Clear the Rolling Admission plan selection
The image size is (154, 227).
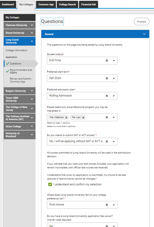[x=107, y=96]
